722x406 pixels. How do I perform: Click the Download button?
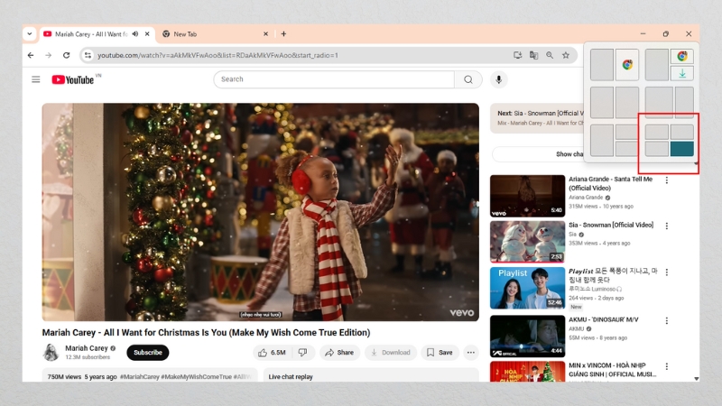pos(391,352)
